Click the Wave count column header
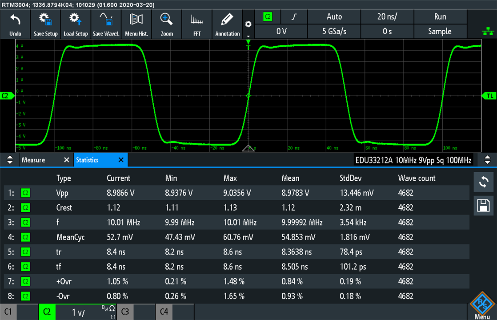The image size is (497, 320). pyautogui.click(x=417, y=178)
